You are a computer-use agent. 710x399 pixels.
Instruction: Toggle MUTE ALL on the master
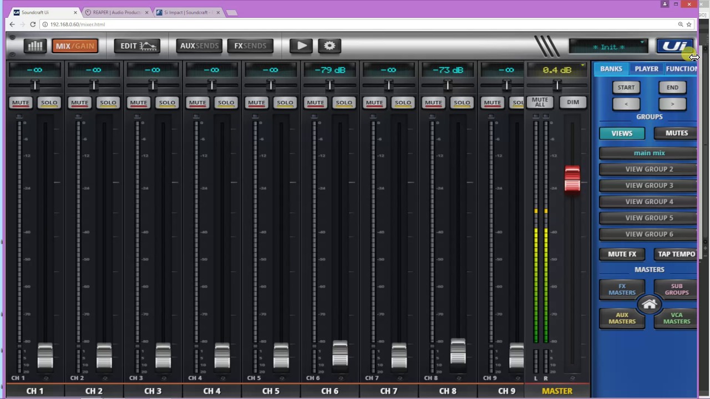[x=540, y=102]
